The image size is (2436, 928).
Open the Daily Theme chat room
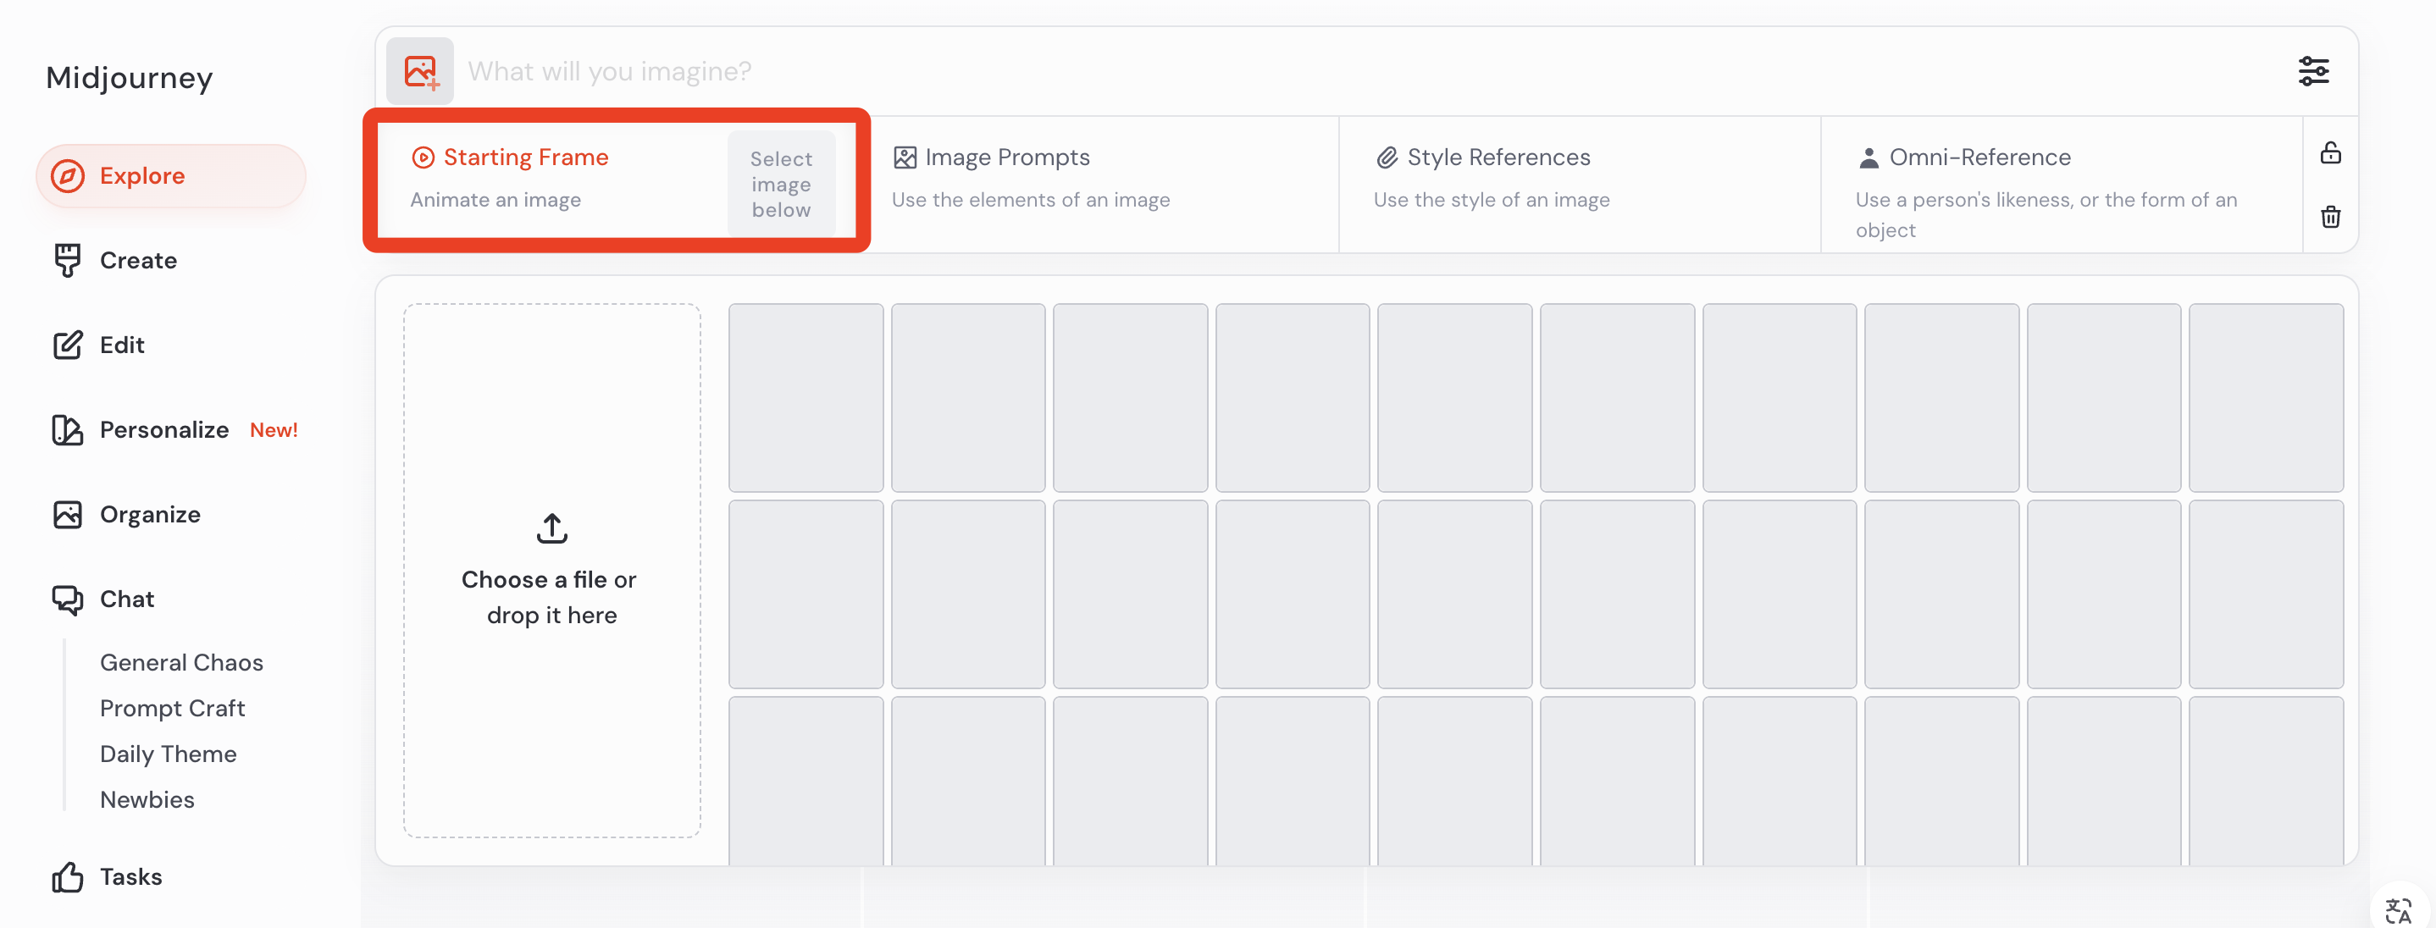point(169,754)
